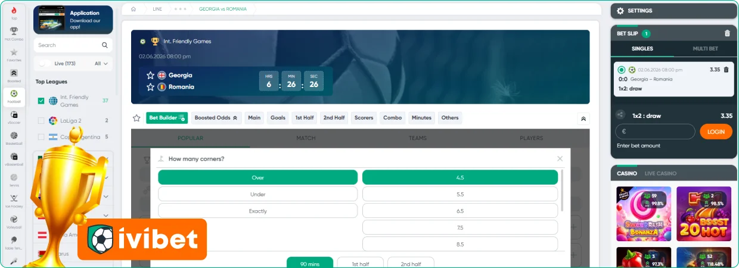739x268 pixels.
Task: Filter markets by 1st Half
Action: click(x=304, y=118)
